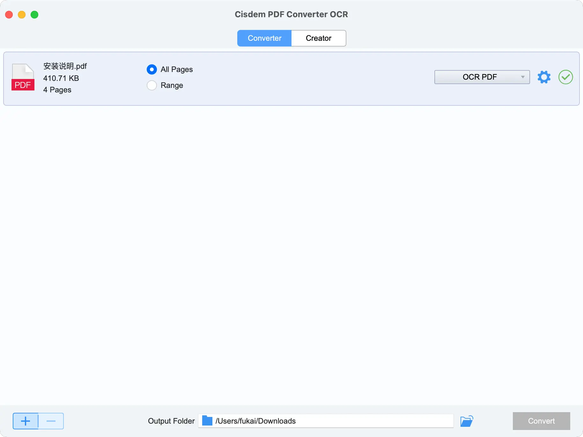This screenshot has width=583, height=437.
Task: Open the output folder browse icon
Action: click(x=467, y=421)
